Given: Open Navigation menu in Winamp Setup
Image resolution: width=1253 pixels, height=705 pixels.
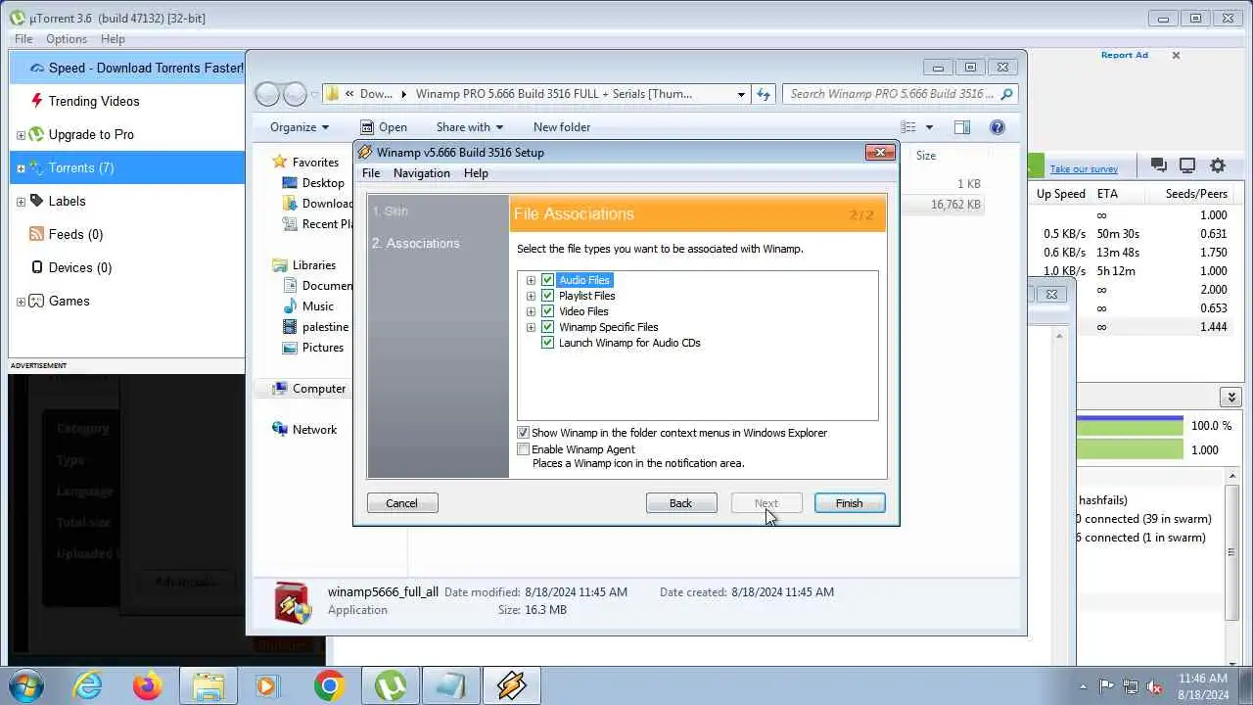Looking at the screenshot, I should coord(422,173).
